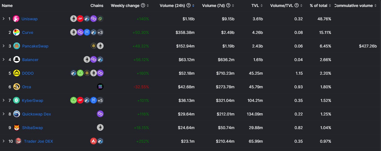Click Trader Joe weekly change +252%
This screenshot has height=151, width=381.
(x=143, y=141)
